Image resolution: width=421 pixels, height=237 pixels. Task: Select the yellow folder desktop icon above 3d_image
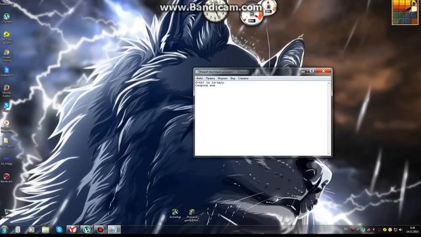[7, 142]
